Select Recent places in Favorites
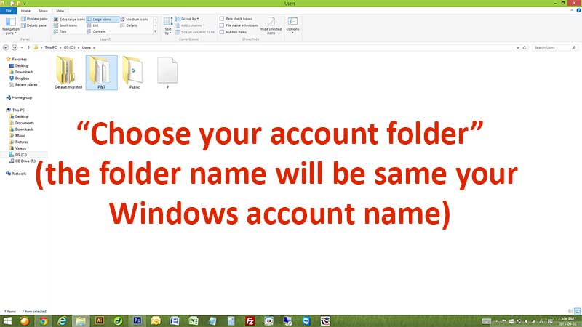582x327 pixels. 23,84
